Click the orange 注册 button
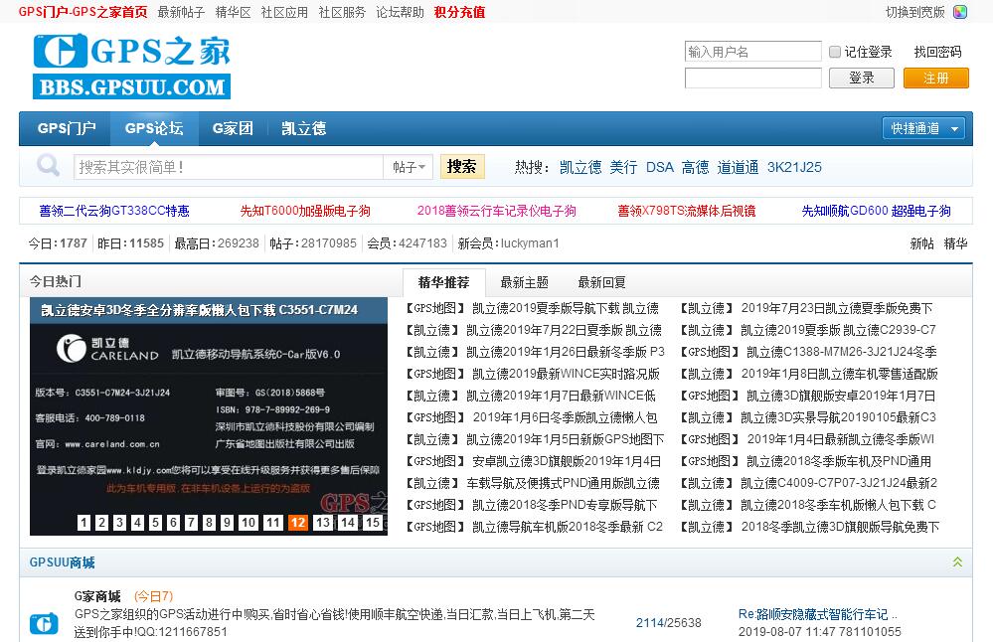This screenshot has height=642, width=993. pos(935,78)
